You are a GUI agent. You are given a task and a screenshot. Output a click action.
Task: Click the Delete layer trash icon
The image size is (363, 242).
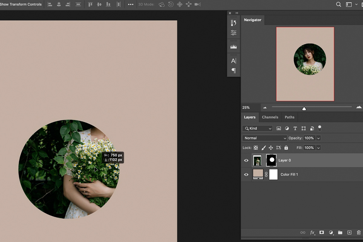click(x=359, y=233)
